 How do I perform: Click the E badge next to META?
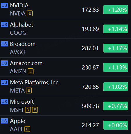coord(29,91)
